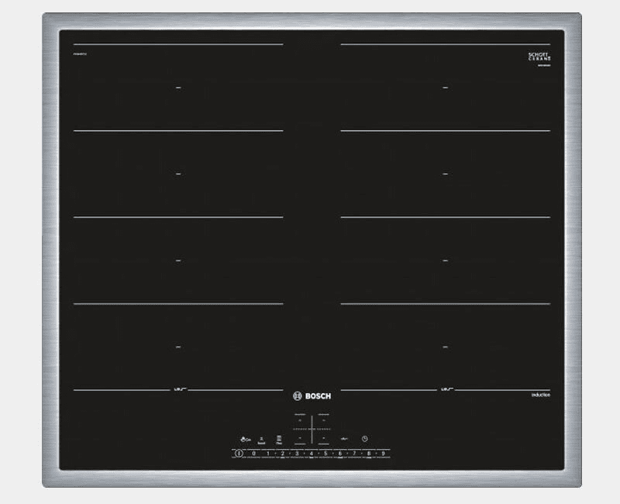This screenshot has width=620, height=504.
Task: Set power level 2 on slider
Action: click(x=283, y=454)
